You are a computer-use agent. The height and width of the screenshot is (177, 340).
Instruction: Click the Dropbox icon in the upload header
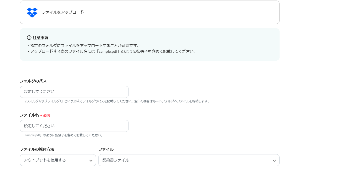[x=32, y=12]
